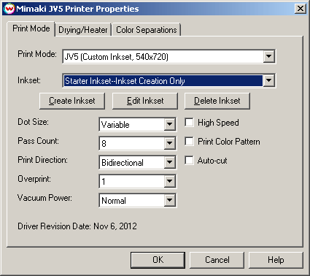The image size is (310, 276).
Task: Click the Create Inkset button
Action: tap(72, 101)
